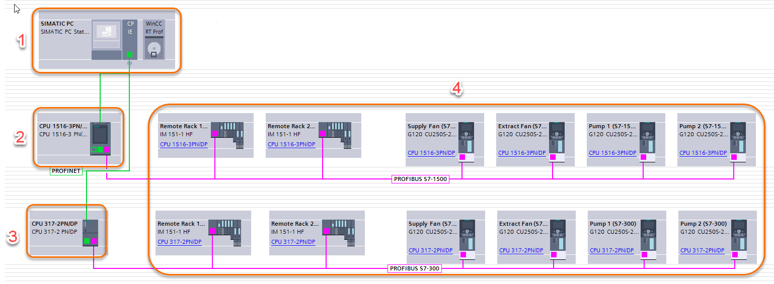Open CPU 317-2PN/DP link of Pump 2 (S7-300)
Screen dimensions: 774x284
pos(703,250)
